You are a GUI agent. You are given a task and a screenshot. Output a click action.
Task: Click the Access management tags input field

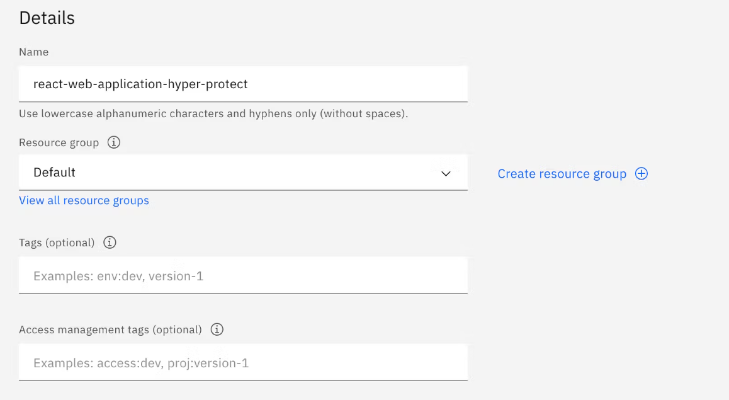click(x=243, y=362)
